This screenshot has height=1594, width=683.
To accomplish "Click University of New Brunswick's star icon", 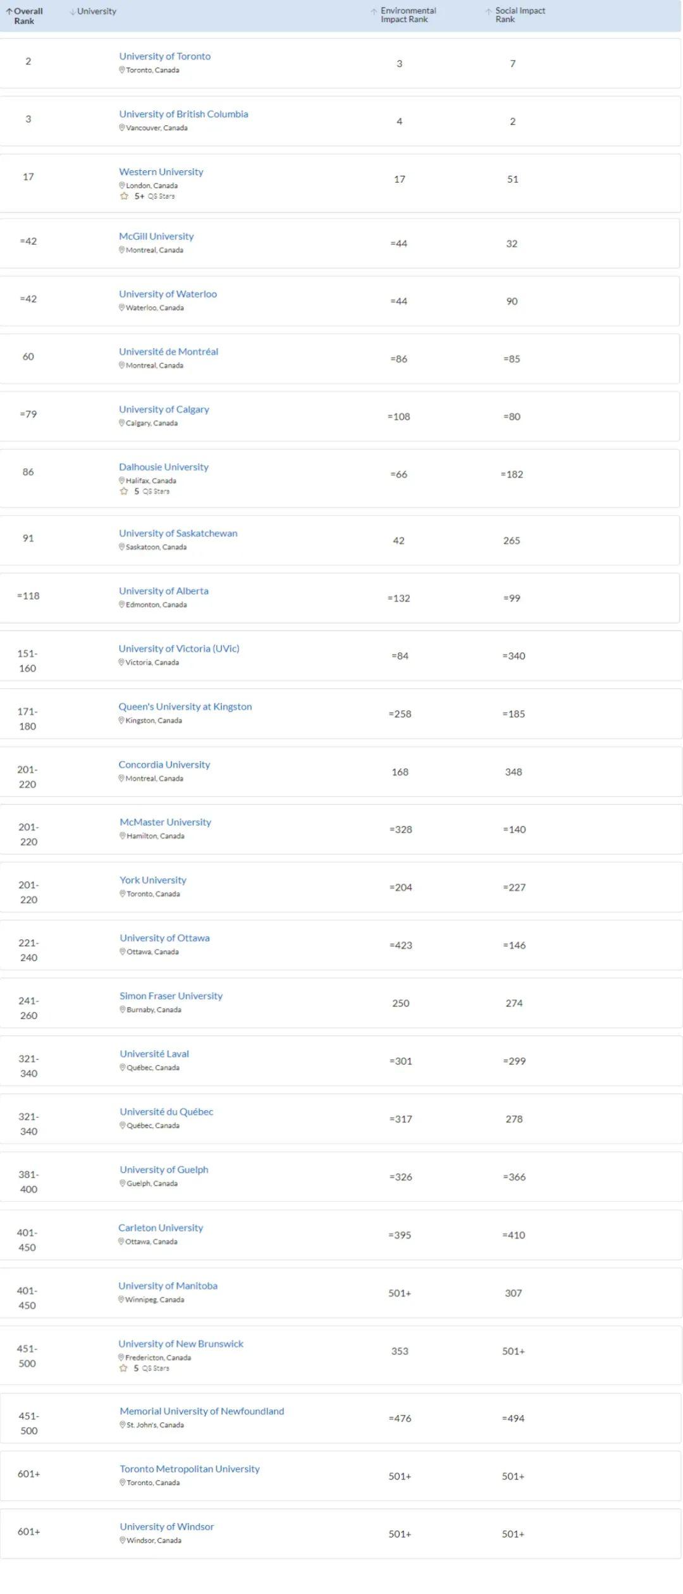I will 123,1368.
